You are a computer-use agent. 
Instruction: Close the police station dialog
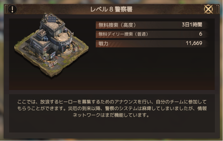point(208,9)
